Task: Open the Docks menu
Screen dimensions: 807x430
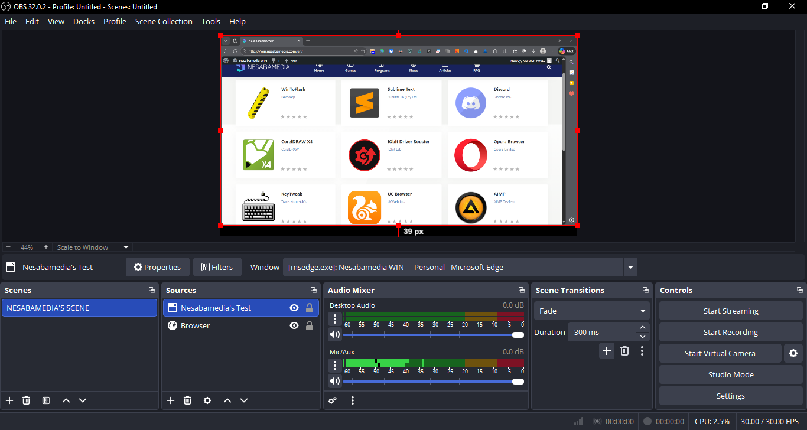Action: [84, 21]
